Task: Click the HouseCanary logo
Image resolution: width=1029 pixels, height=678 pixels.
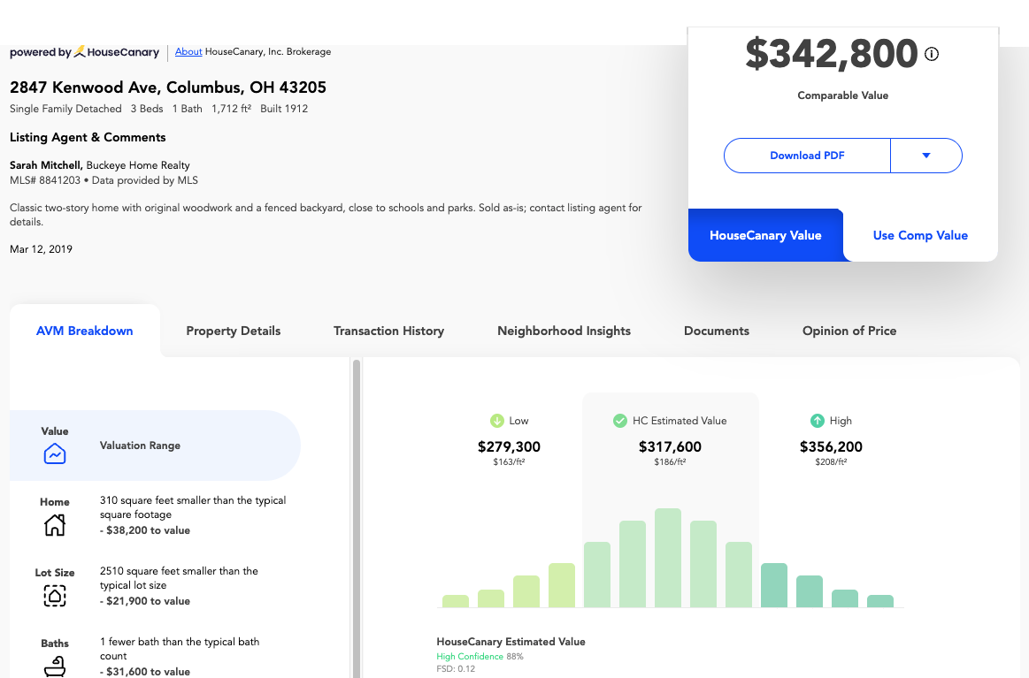Action: pos(116,52)
